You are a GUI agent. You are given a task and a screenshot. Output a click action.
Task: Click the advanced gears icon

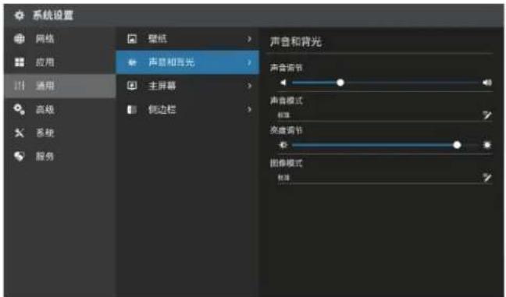(x=20, y=109)
